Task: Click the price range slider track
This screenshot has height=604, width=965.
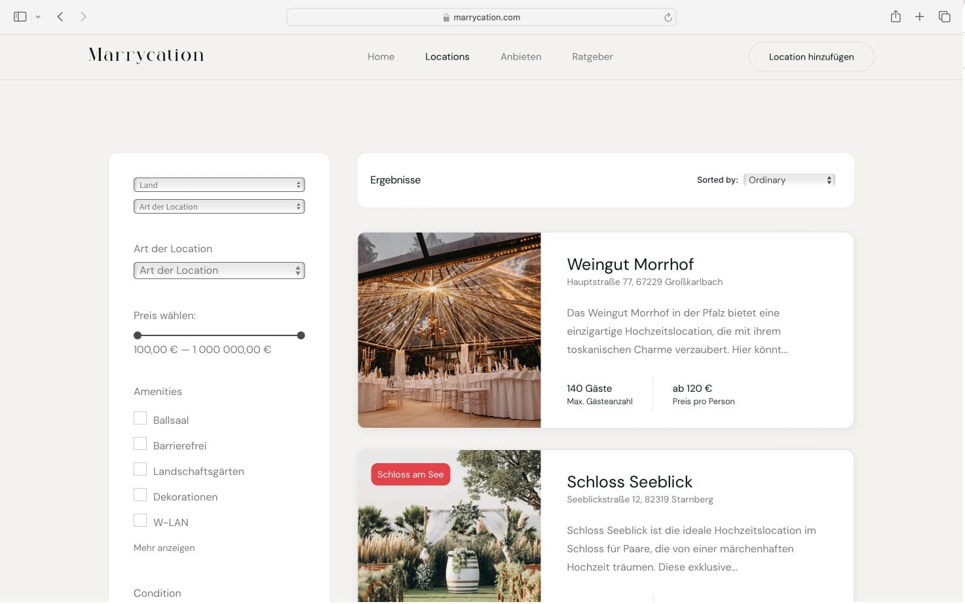Action: pyautogui.click(x=219, y=335)
